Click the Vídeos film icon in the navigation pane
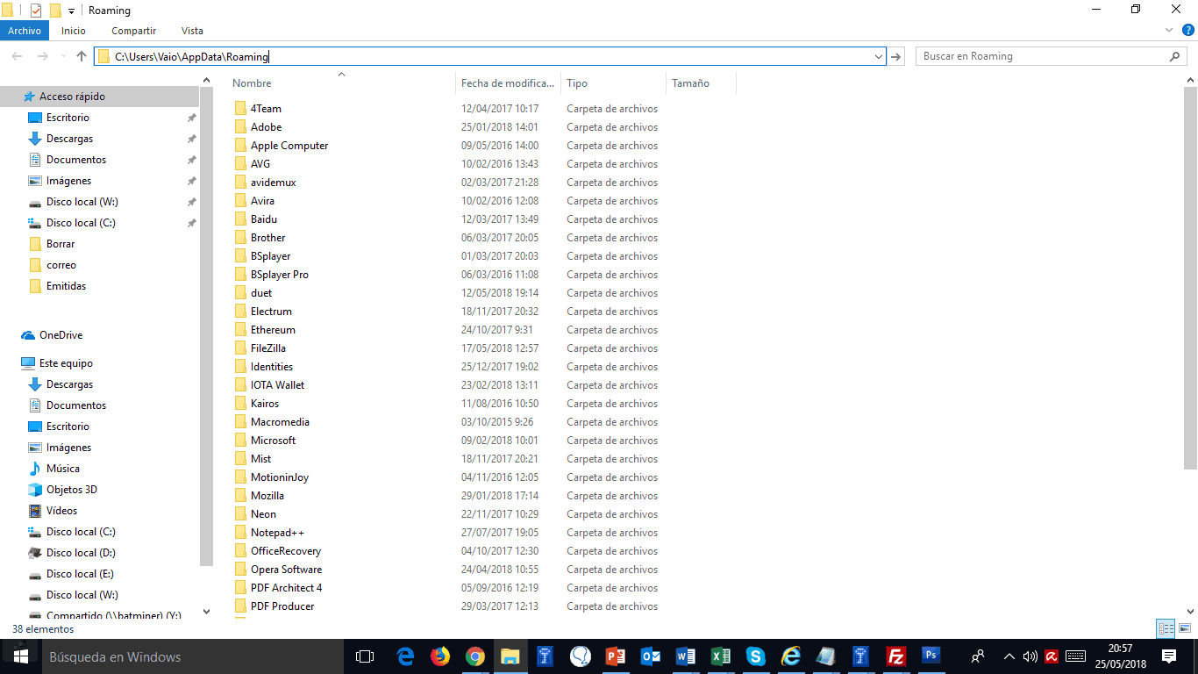The image size is (1198, 674). click(x=35, y=511)
